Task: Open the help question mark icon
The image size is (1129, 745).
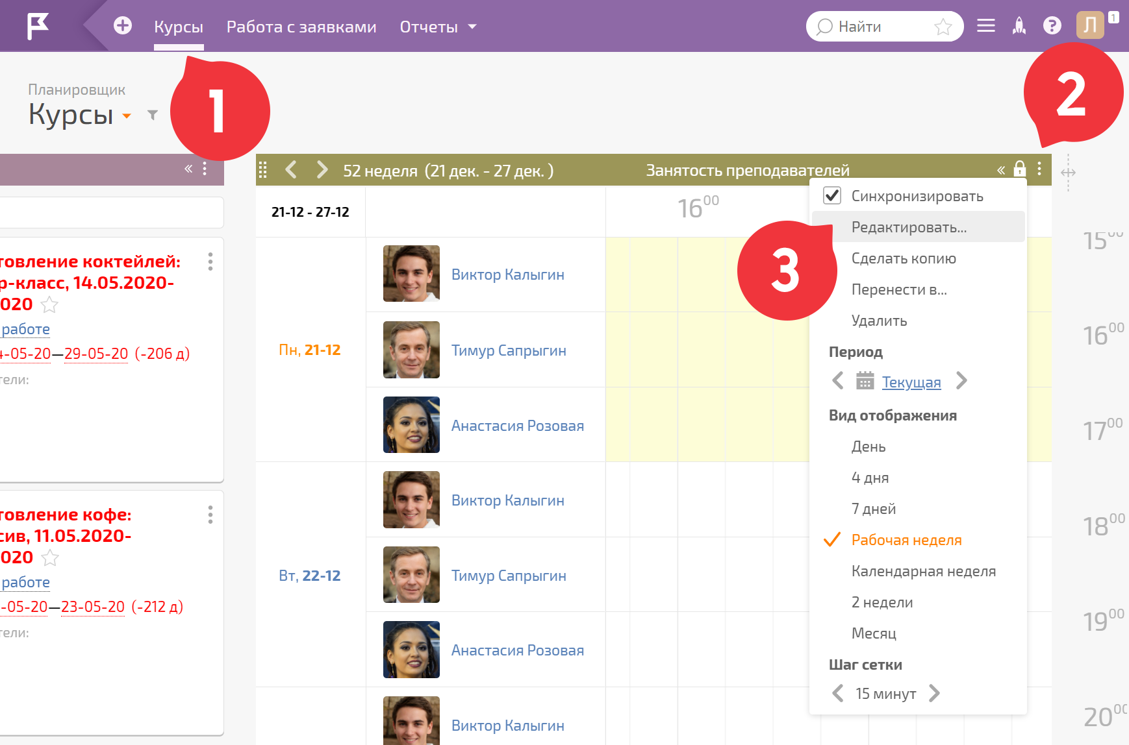Action: pos(1052,26)
